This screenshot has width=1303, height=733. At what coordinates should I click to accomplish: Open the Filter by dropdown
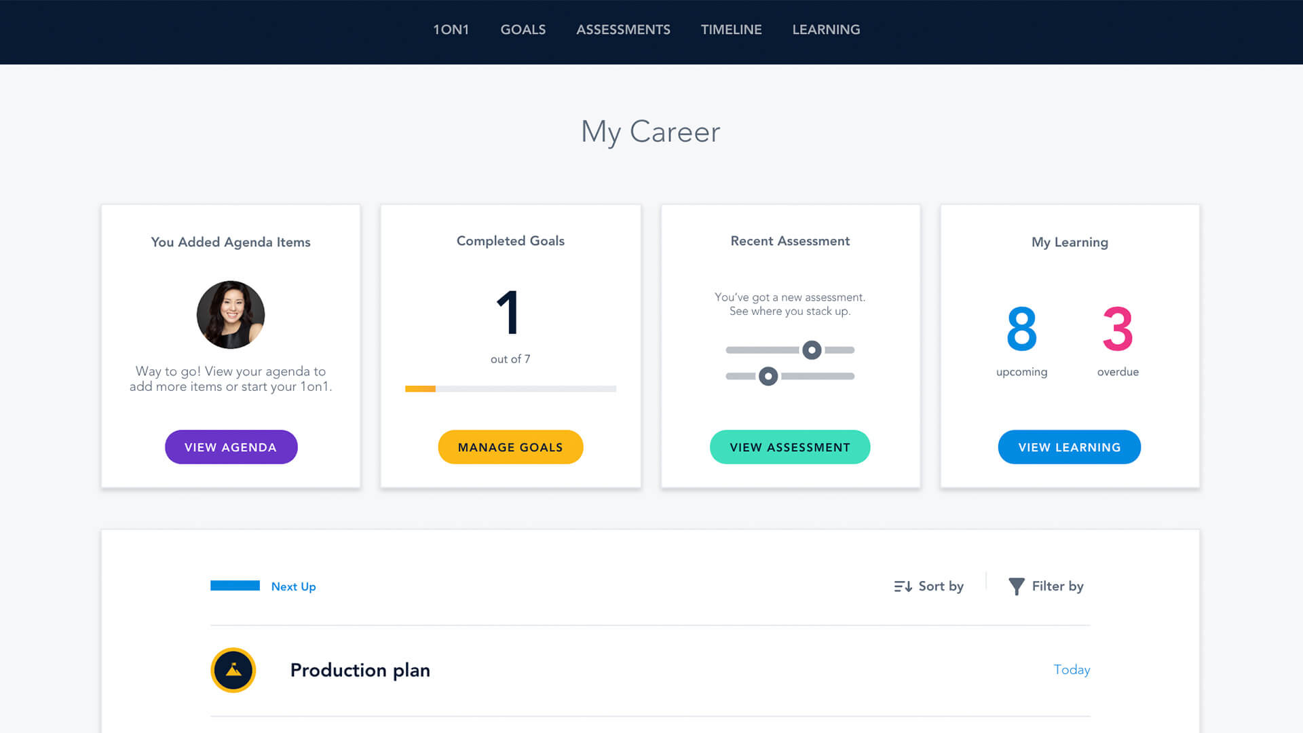[x=1056, y=586]
